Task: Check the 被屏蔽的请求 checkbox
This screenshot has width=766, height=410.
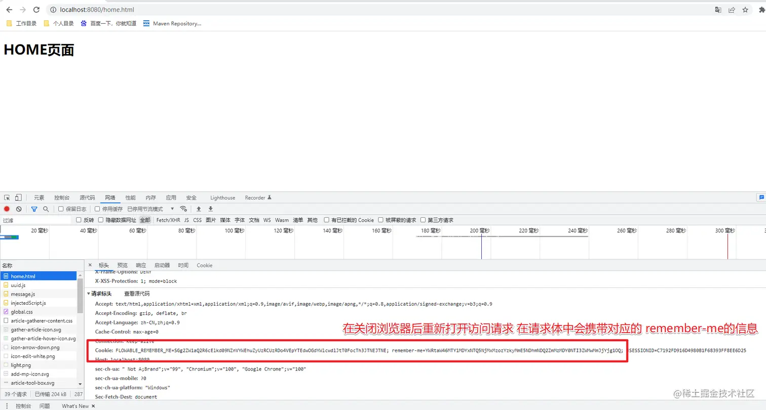Action: coord(381,220)
